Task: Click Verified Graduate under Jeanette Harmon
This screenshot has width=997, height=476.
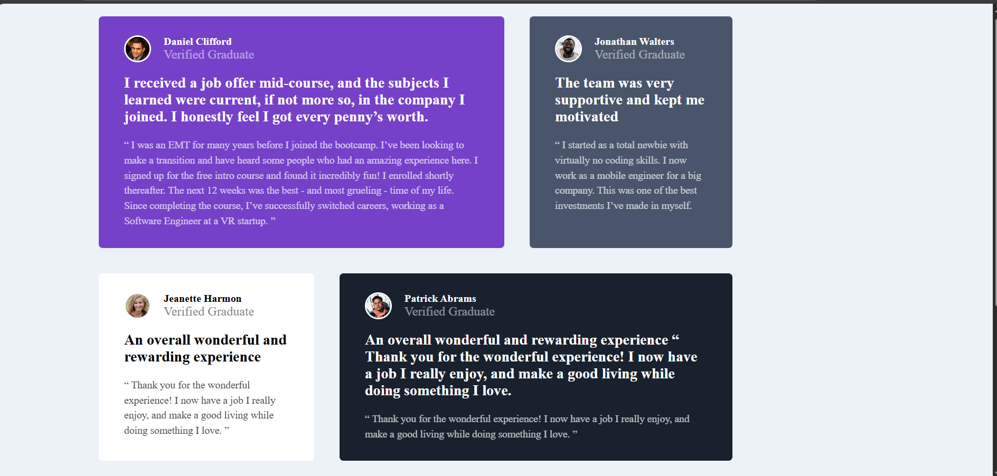Action: (209, 311)
